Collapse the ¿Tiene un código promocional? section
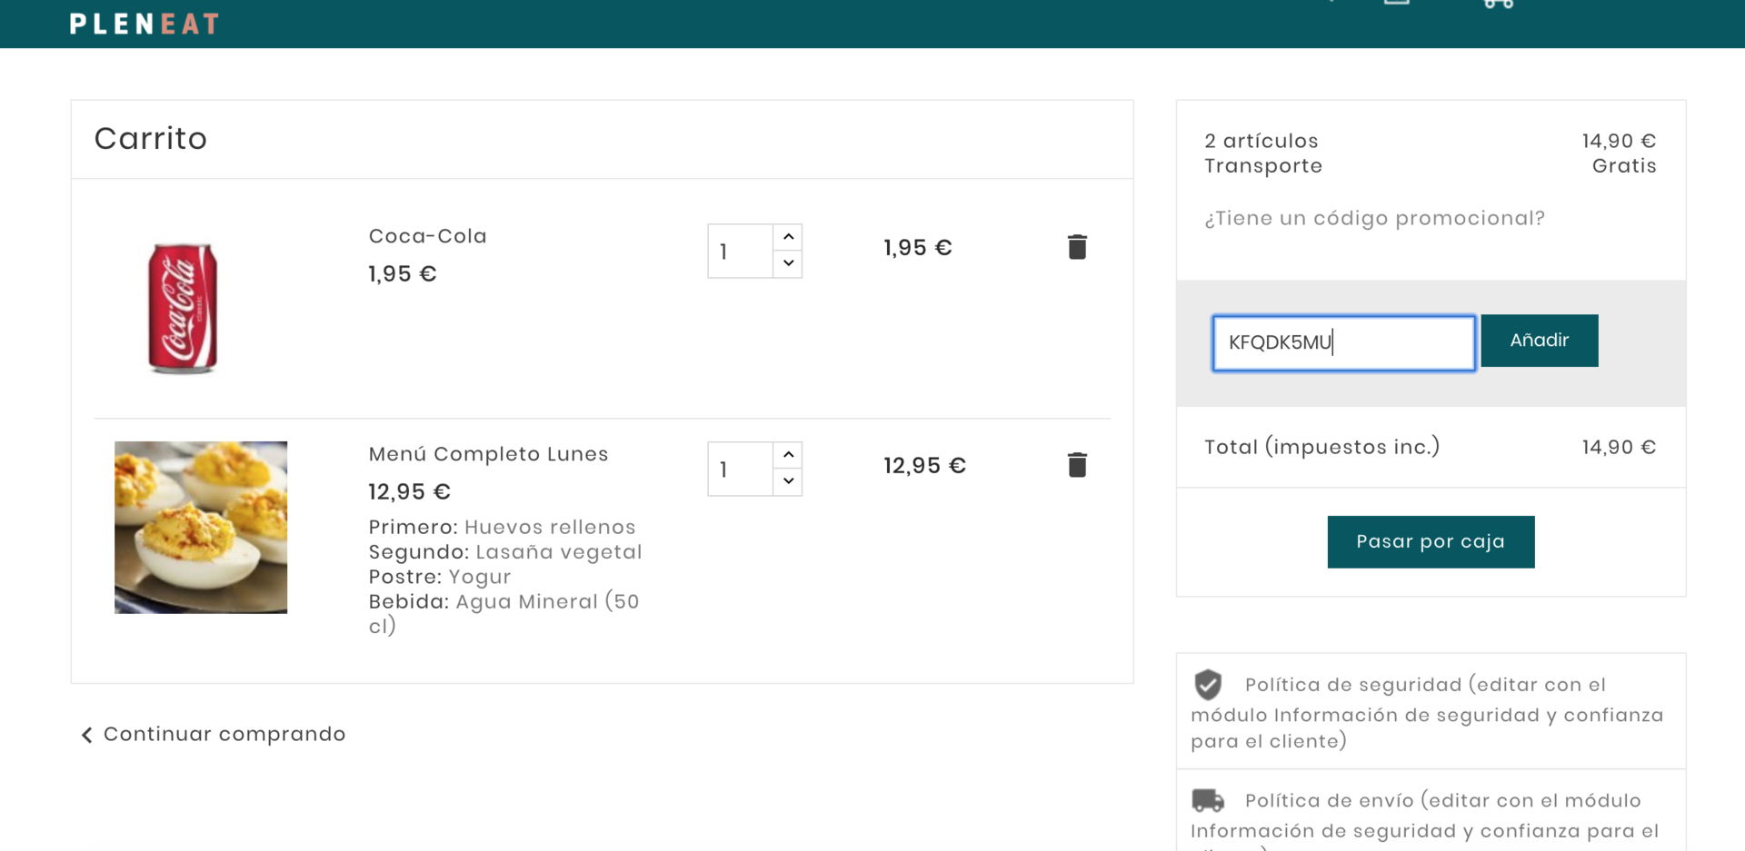Image resolution: width=1745 pixels, height=851 pixels. pos(1374,219)
